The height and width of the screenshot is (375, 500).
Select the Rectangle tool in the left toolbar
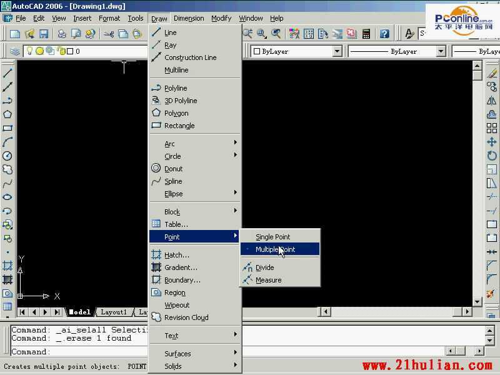(7, 128)
